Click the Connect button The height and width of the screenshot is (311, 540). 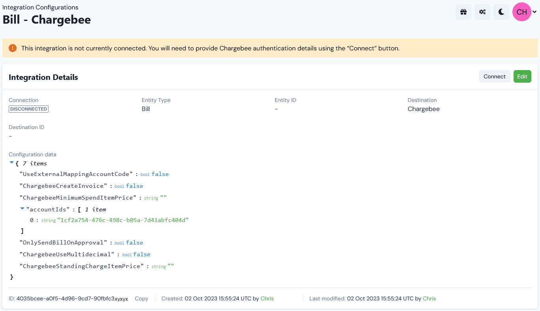tap(494, 76)
